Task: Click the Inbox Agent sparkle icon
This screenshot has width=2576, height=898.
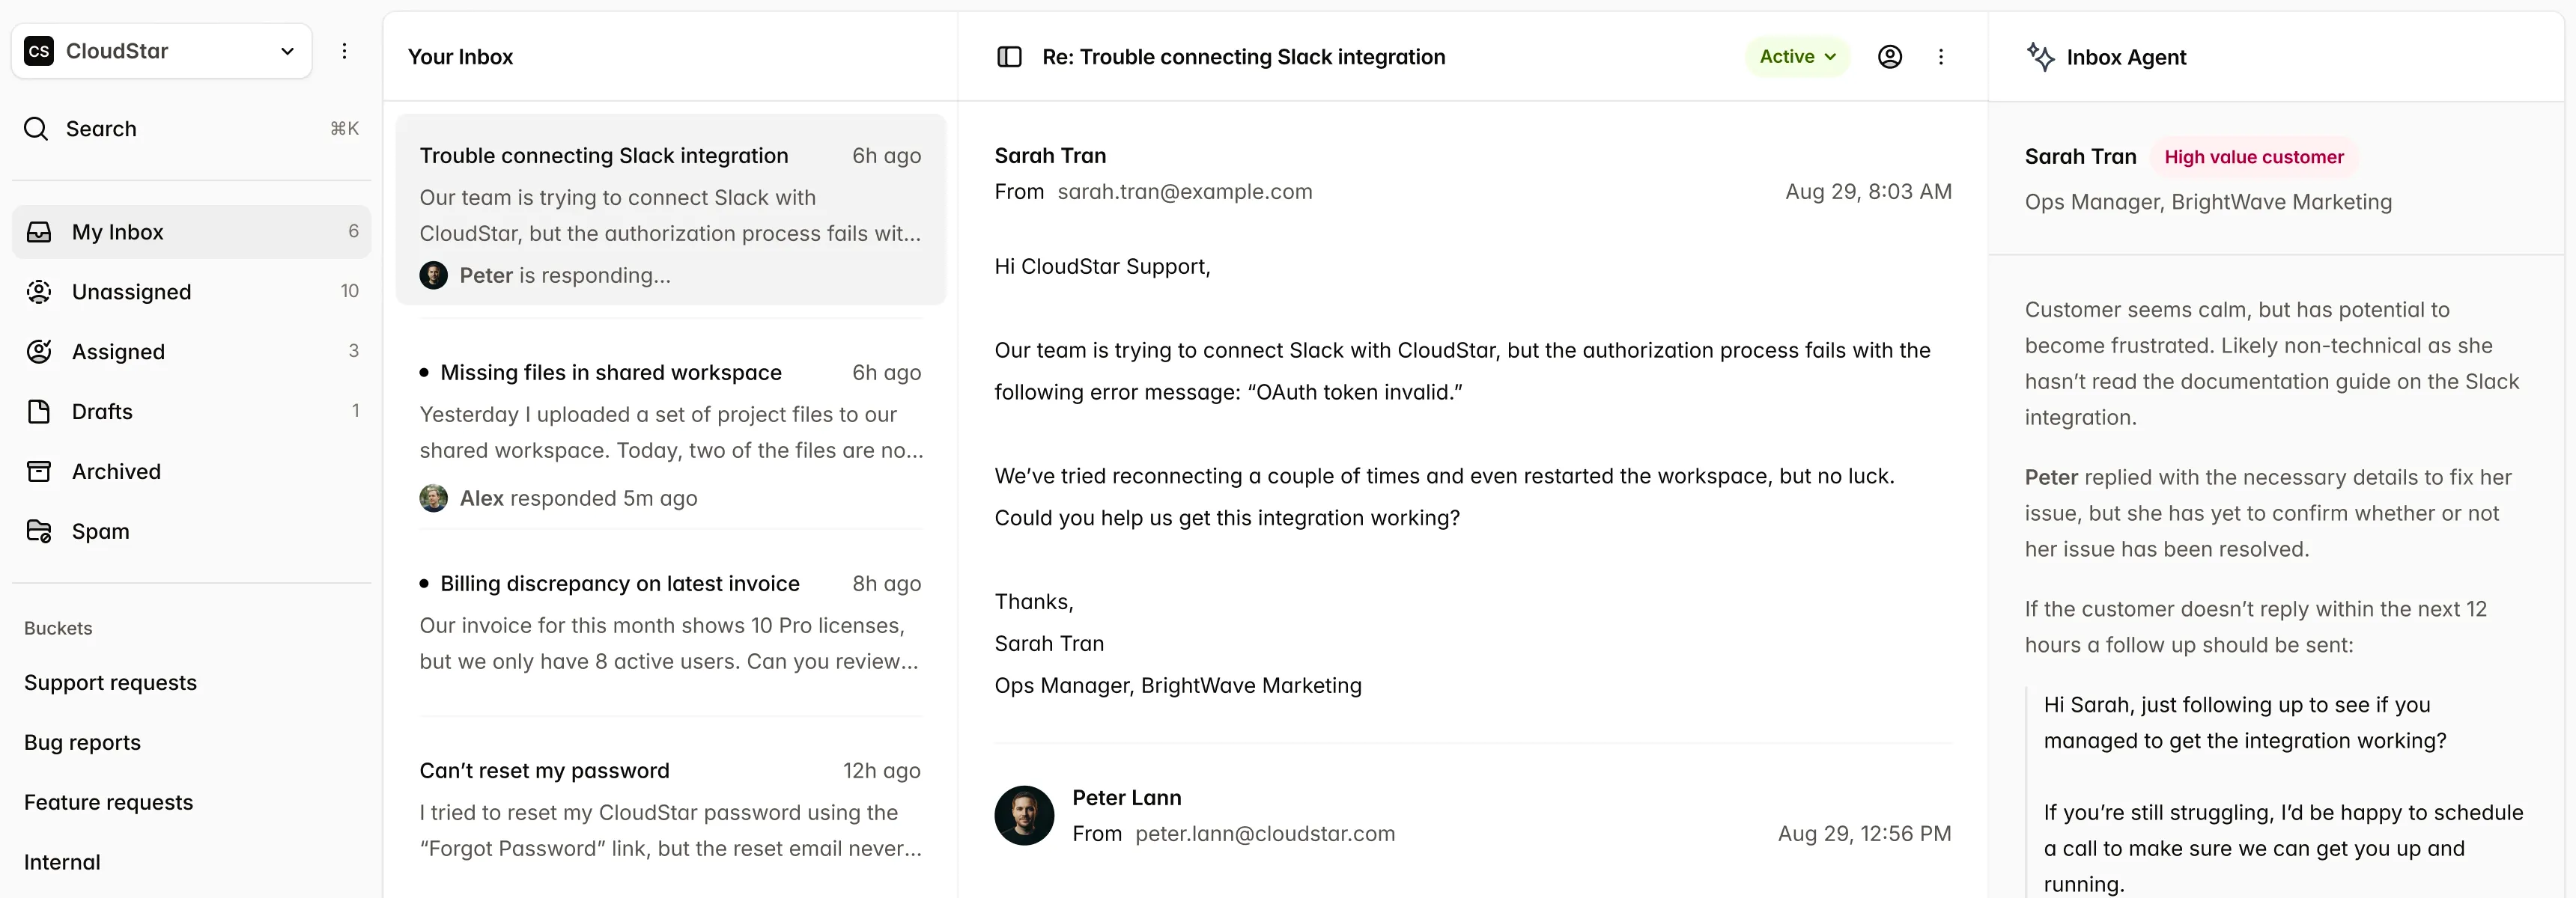Action: (x=2040, y=57)
